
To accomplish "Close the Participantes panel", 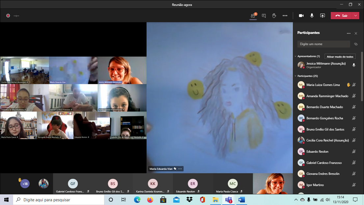I will tap(356, 33).
